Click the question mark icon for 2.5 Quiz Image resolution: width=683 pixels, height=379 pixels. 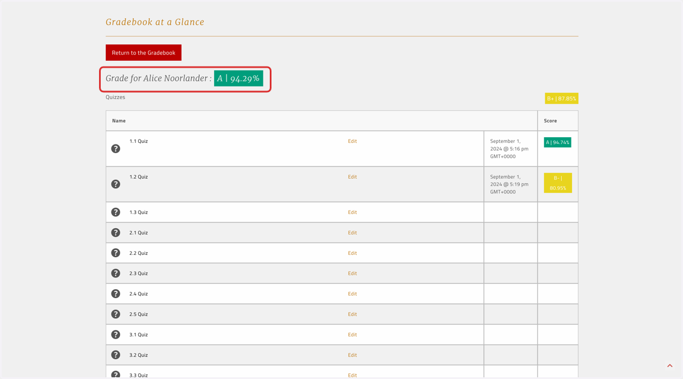tap(116, 314)
